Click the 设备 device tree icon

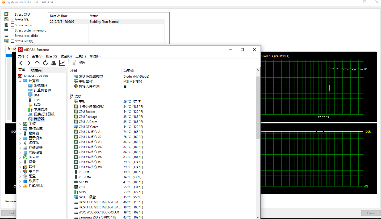[25, 162]
